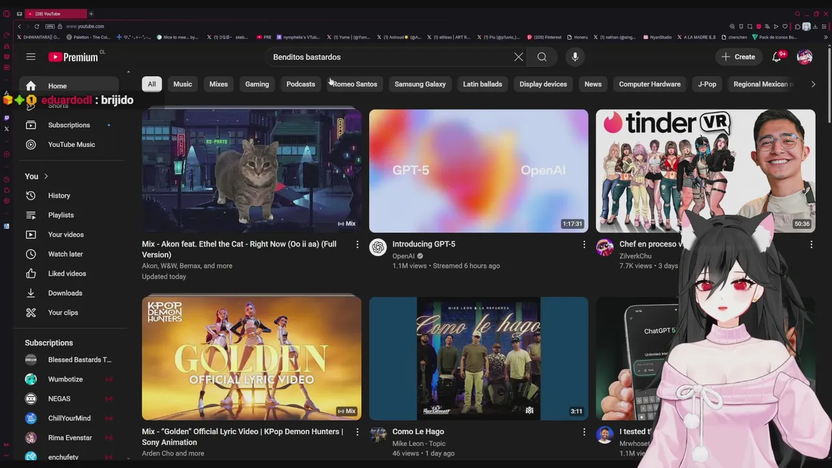This screenshot has width=832, height=468.
Task: Open Your videos sidebar icon
Action: point(31,235)
